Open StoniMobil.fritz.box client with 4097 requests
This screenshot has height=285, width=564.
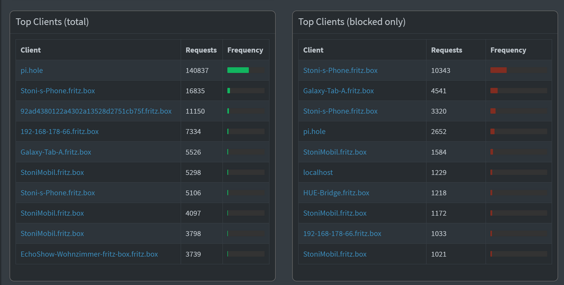pos(52,213)
